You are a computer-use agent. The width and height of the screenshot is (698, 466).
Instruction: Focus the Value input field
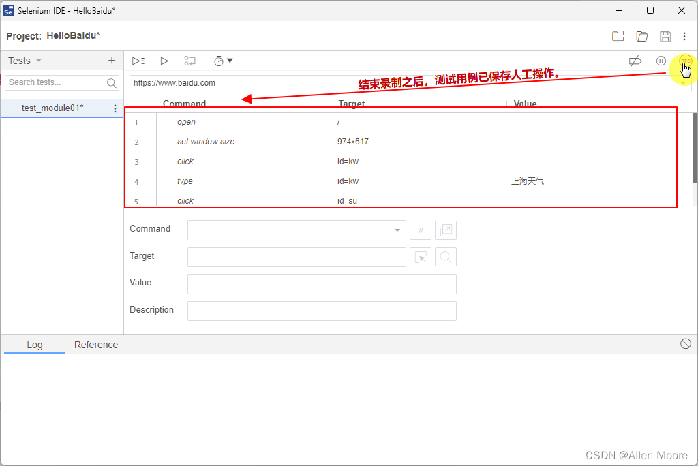pyautogui.click(x=322, y=284)
